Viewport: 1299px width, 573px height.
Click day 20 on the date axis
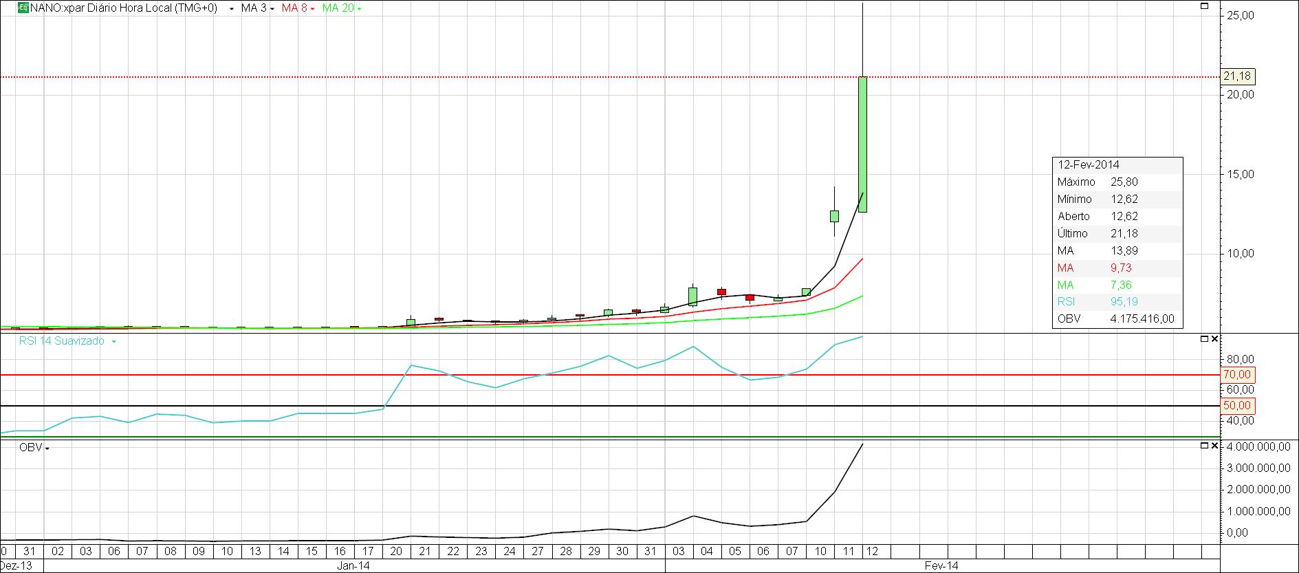397,552
